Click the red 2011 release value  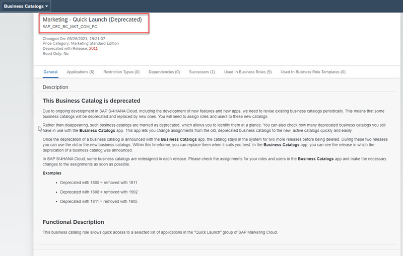(93, 48)
